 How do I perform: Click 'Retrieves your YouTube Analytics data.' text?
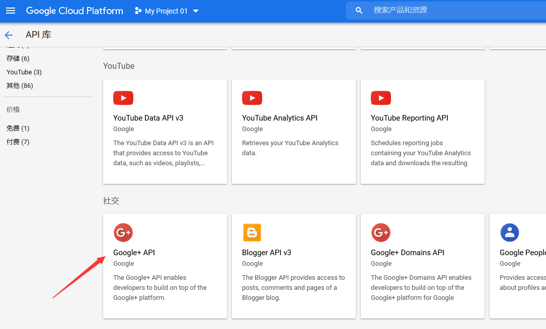[290, 148]
